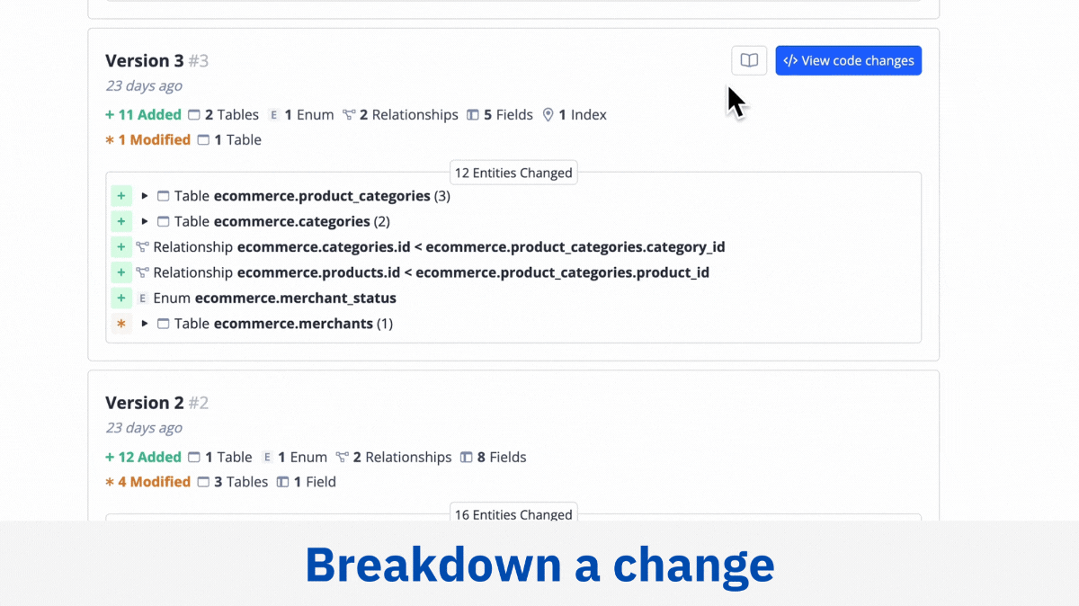Screen dimensions: 1079x606
Task: Expand the ecommerce.product_categories table row
Action: point(145,196)
